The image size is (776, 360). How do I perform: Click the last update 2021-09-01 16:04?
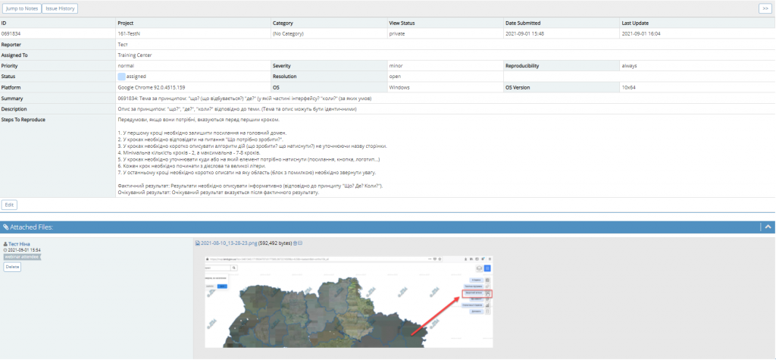[x=641, y=33]
